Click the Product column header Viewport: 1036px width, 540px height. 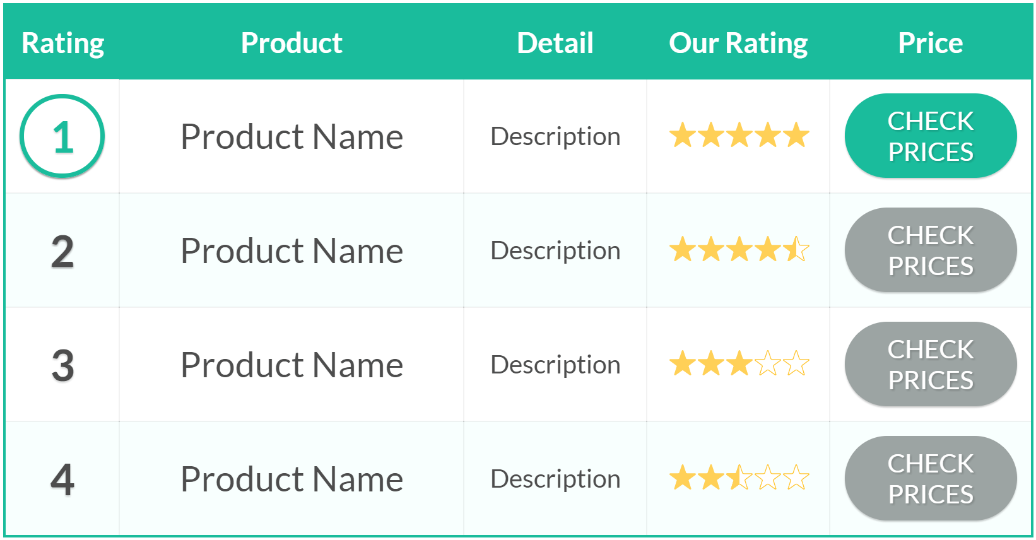click(291, 44)
